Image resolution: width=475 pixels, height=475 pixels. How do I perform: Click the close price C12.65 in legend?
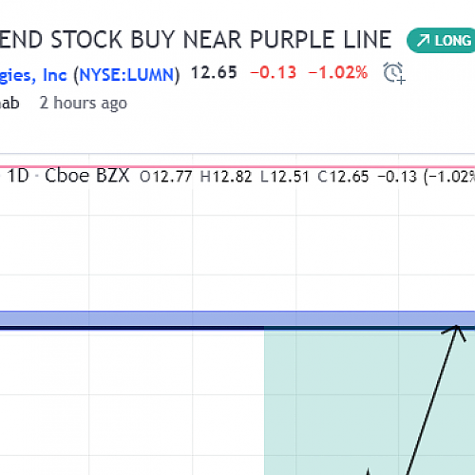[343, 177]
